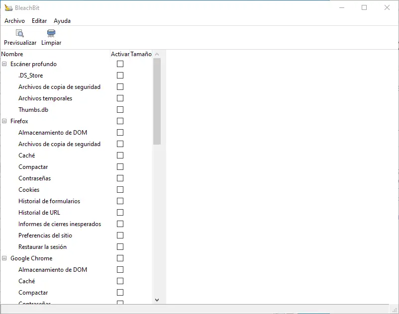Collapse the Google Chrome group

pos(4,258)
